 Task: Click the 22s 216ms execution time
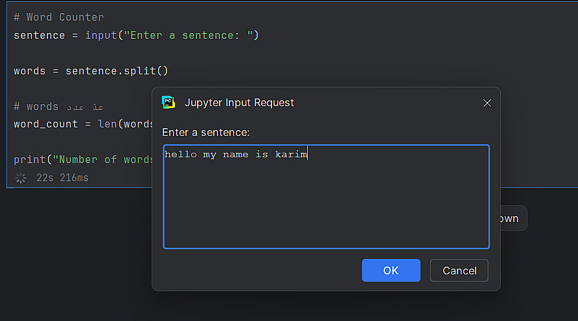[62, 177]
